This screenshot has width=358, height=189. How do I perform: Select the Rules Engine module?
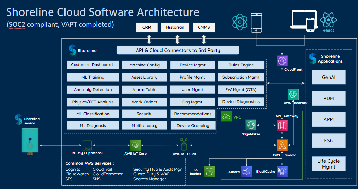[x=241, y=65]
